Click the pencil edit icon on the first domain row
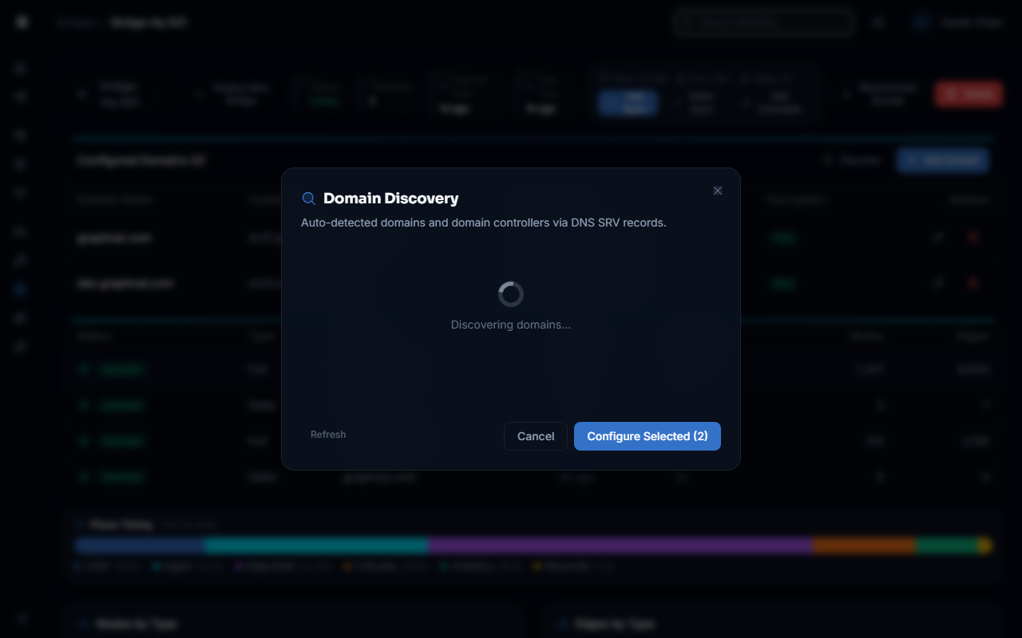This screenshot has width=1022, height=638. click(939, 238)
